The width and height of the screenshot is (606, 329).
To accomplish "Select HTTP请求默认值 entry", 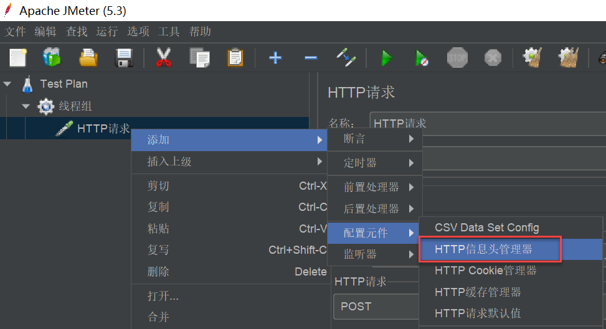I will pos(511,313).
